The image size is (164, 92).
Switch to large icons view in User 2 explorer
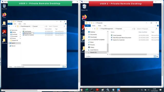[x=157, y=56]
